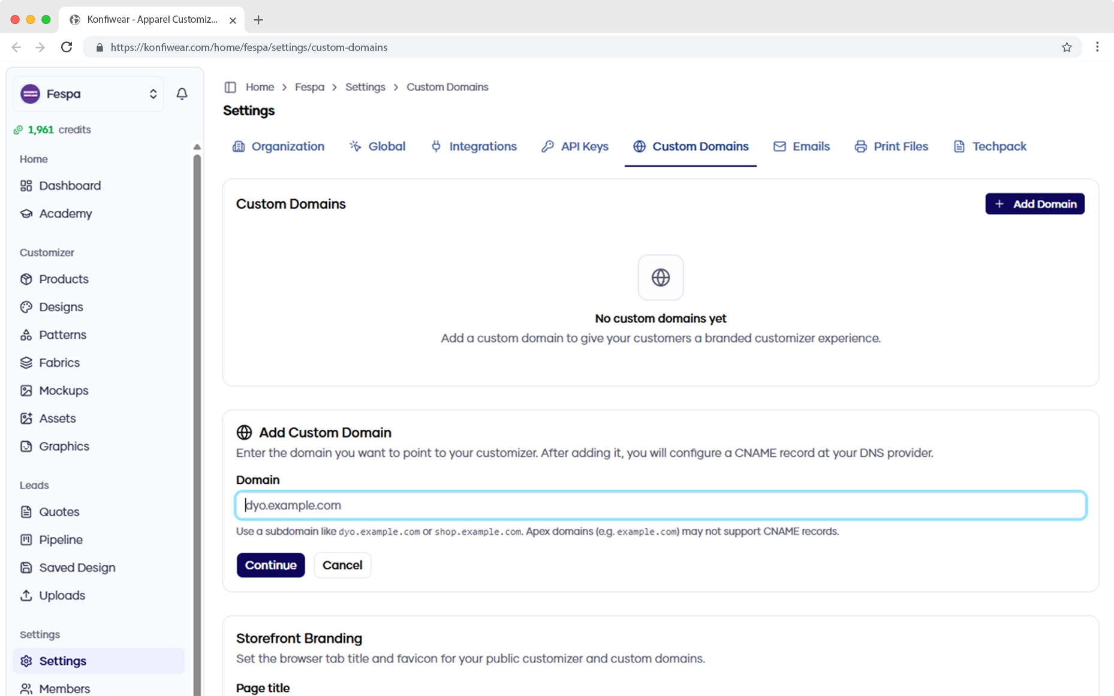Click the Custom Domains breadcrumb text
Viewport: 1114px width, 696px height.
click(x=447, y=87)
